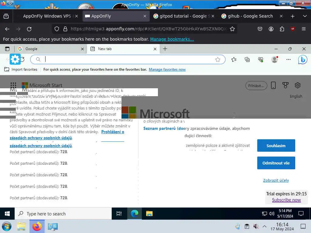
Task: Click Odmítnout vše button
Action: (x=276, y=163)
